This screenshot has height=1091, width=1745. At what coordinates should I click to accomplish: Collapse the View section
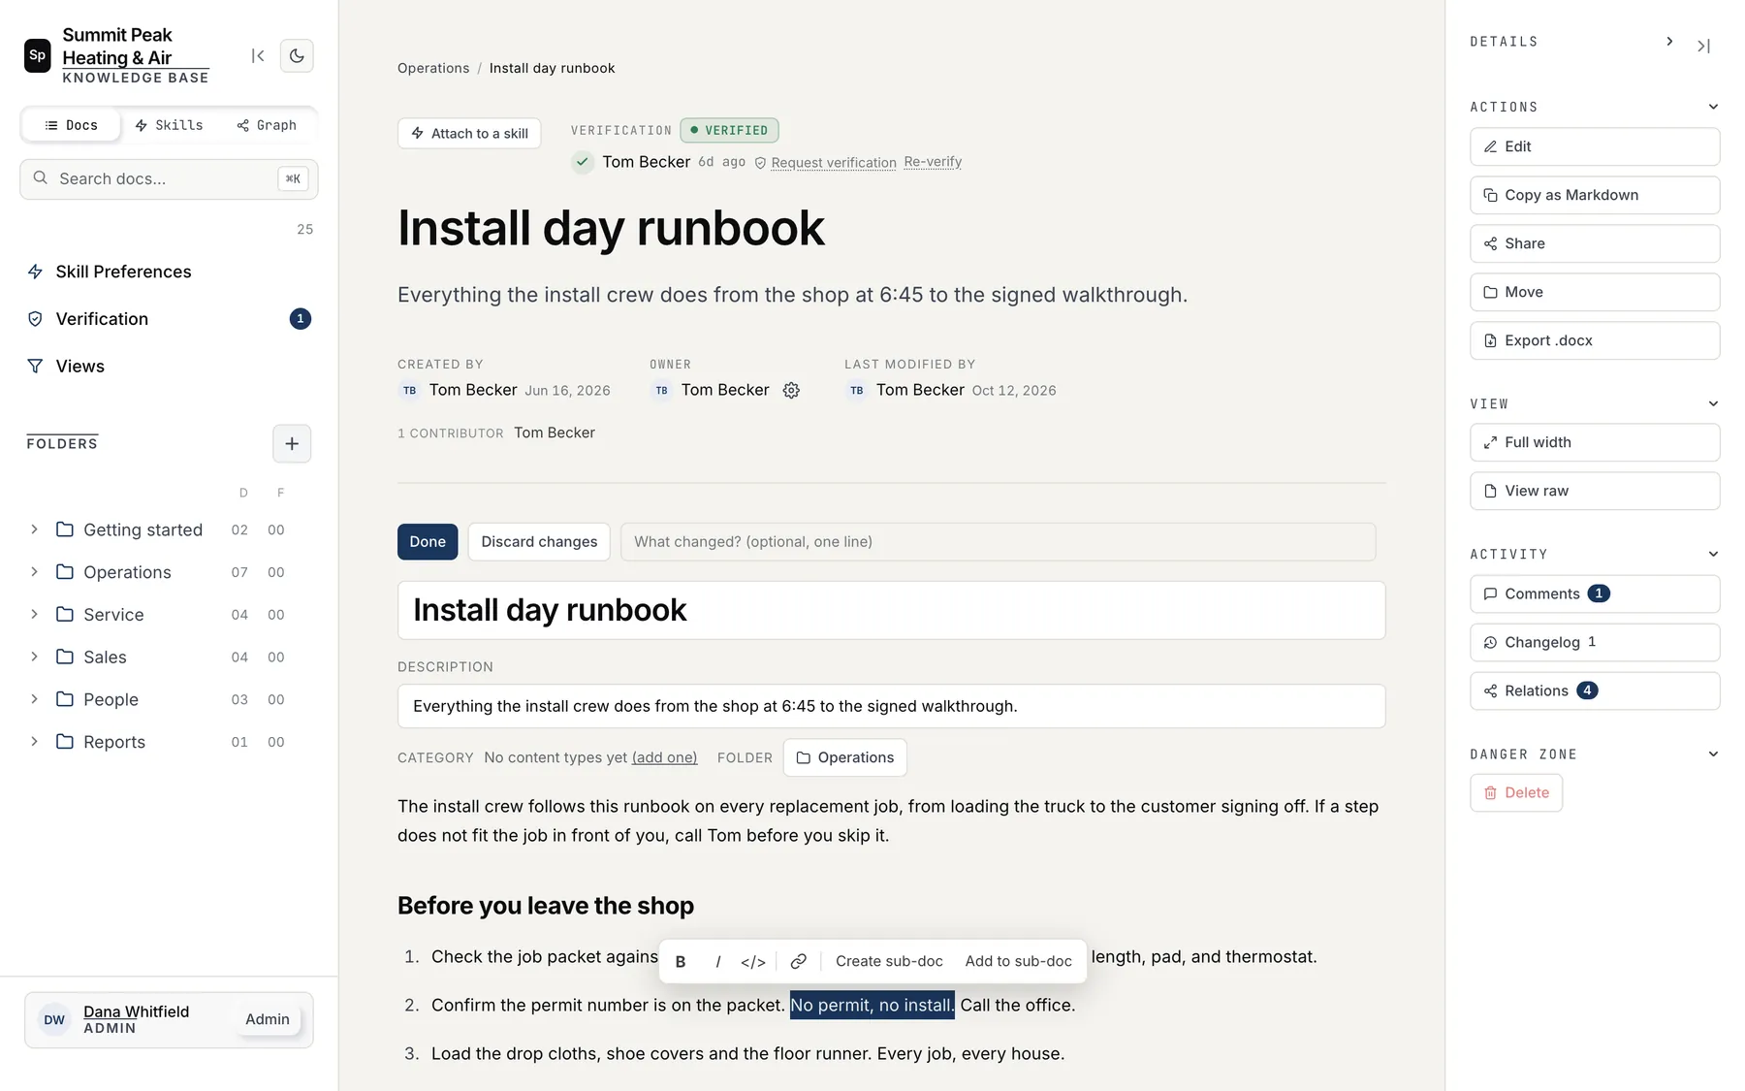1713,403
